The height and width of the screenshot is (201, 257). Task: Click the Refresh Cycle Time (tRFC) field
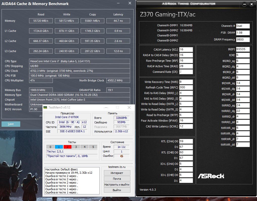(186, 87)
